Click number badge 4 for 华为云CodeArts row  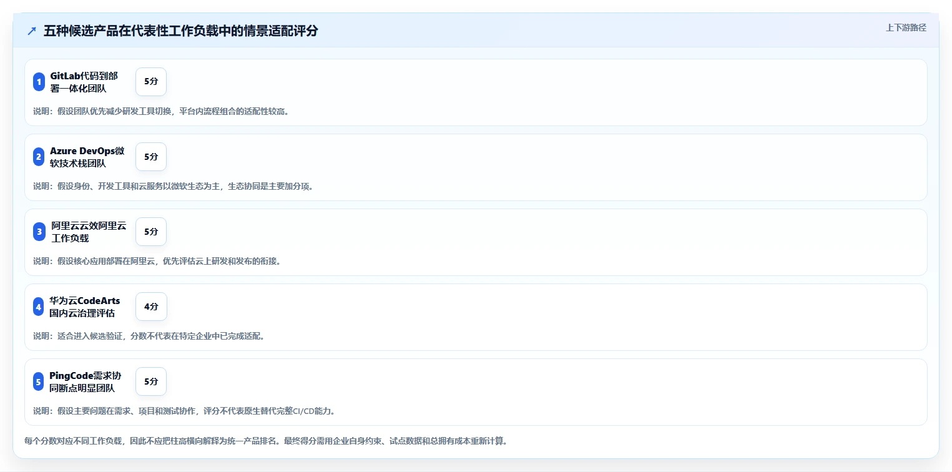[x=39, y=307]
